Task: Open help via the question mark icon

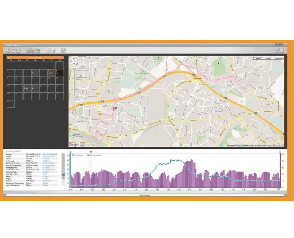Action: (282, 50)
